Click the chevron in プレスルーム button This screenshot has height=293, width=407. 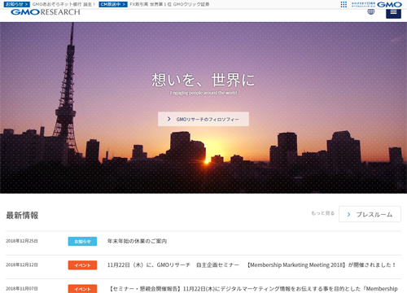(348, 214)
